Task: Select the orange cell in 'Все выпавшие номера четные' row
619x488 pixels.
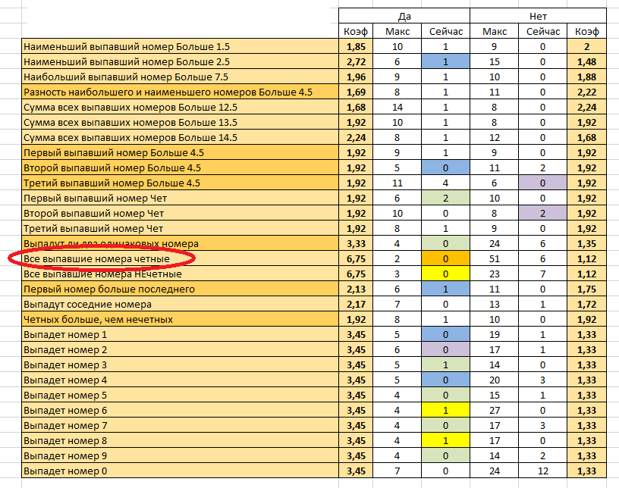Action: pos(445,259)
